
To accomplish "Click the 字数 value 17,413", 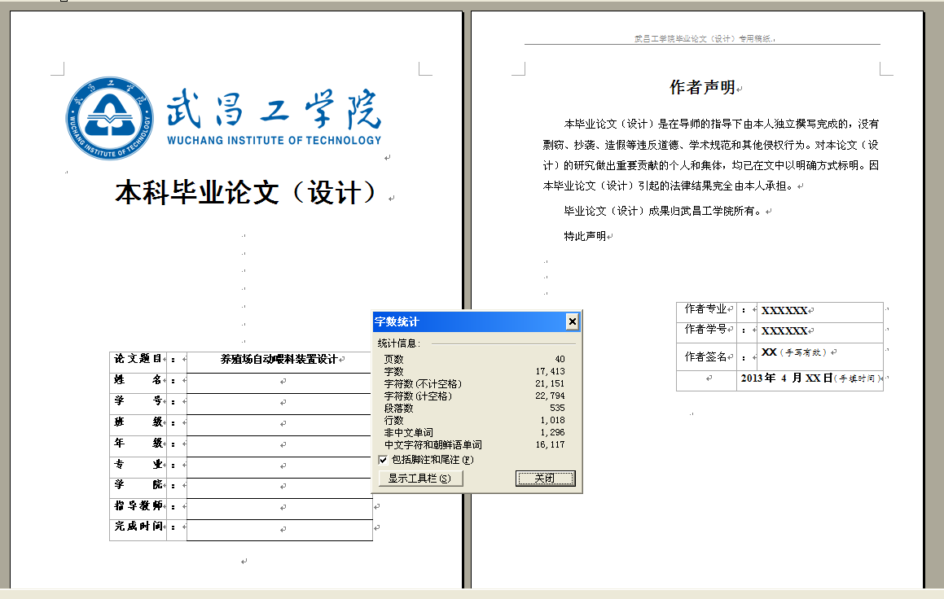I will click(x=551, y=371).
